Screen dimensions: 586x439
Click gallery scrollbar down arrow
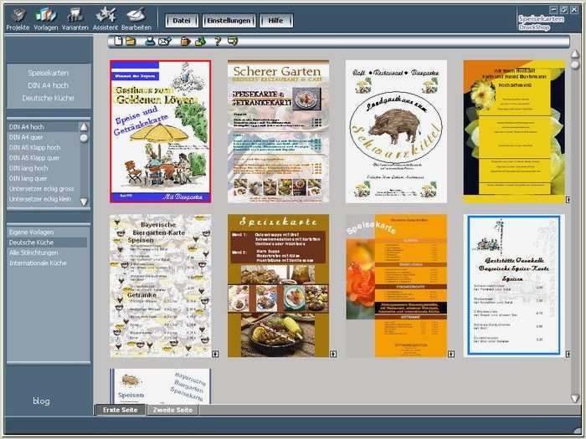575,398
